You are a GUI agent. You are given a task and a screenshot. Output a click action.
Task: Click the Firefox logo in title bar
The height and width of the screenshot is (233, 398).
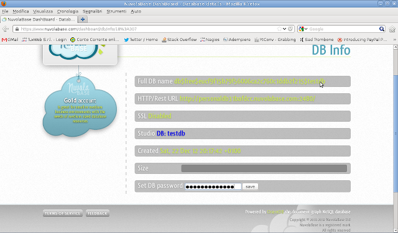coord(4,4)
